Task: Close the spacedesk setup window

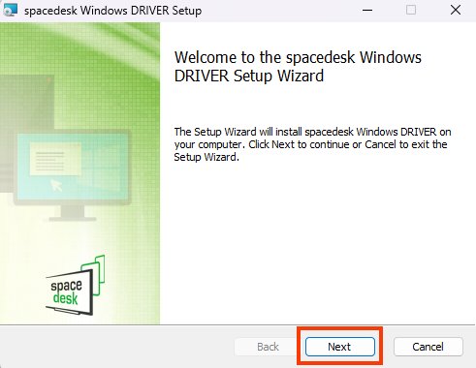Action: click(456, 10)
